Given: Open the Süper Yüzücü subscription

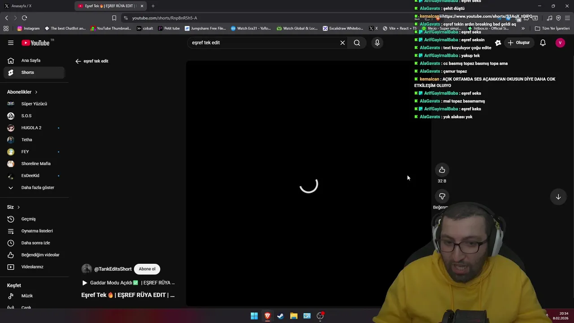Looking at the screenshot, I should [34, 104].
